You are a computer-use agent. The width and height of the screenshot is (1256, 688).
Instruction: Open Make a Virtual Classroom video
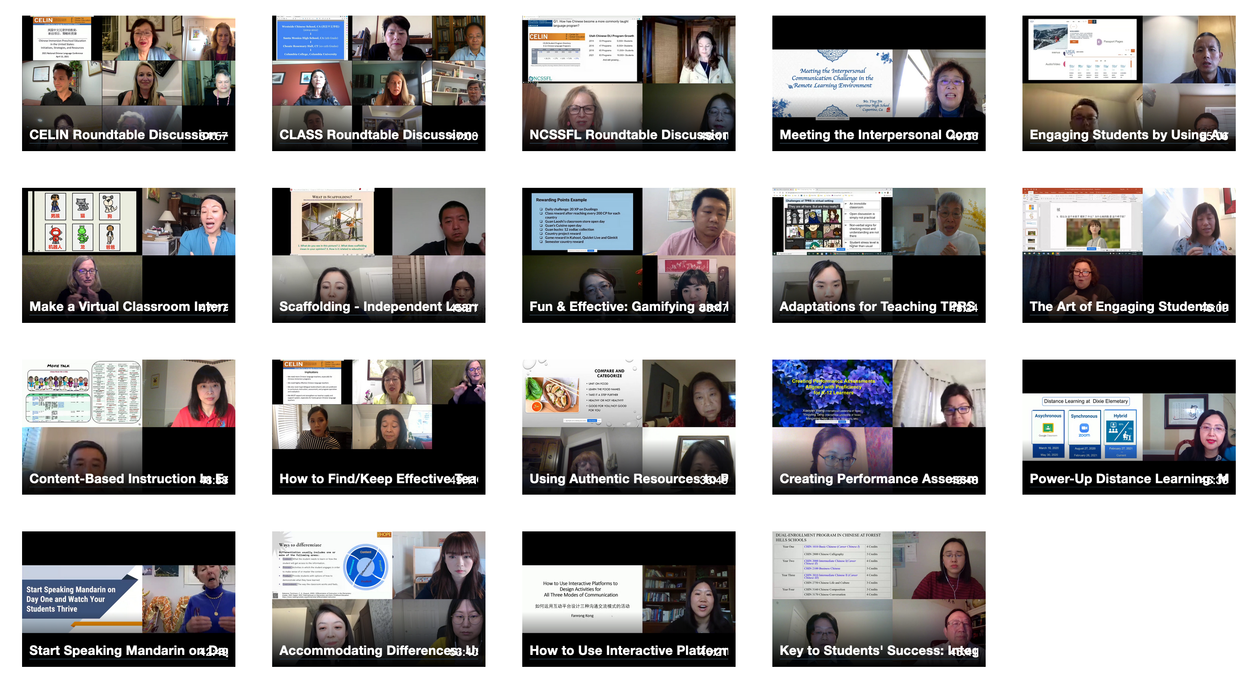[128, 255]
